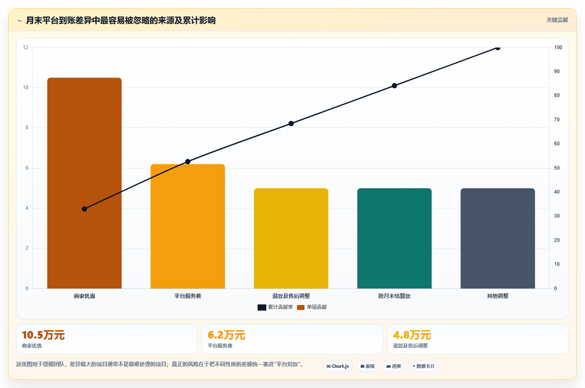Screen dimensions: 585x388
Task: Click the sparkle icon in the 数据卡片 chip
Action: click(414, 366)
